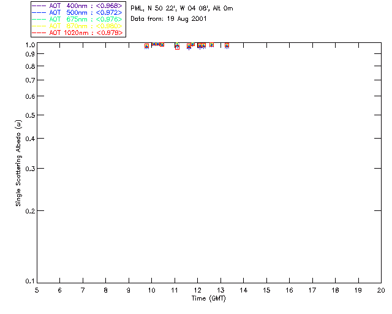
Task: Click the x-axis tick label '8'
Action: (106, 290)
